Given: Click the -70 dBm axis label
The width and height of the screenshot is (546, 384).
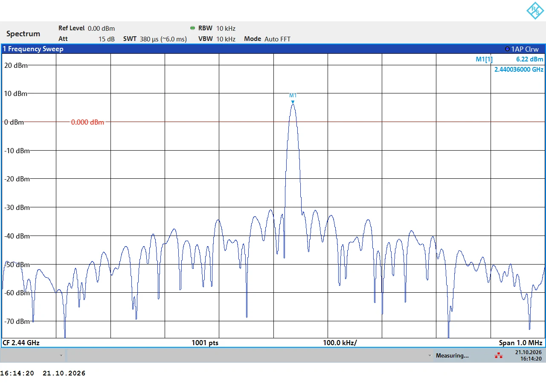Looking at the screenshot, I should (17, 321).
